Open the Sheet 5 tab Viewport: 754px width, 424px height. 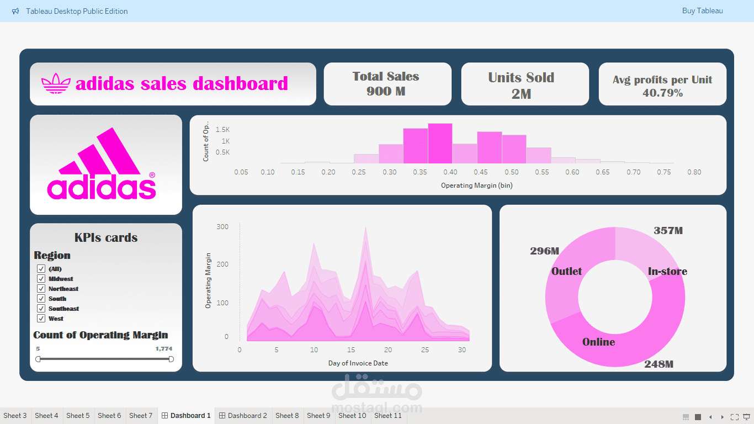coord(78,416)
